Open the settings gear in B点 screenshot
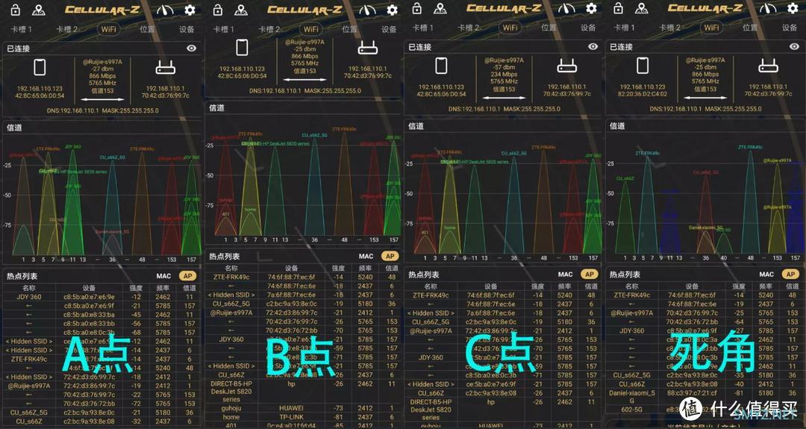Screen dimensions: 806x429 point(393,10)
